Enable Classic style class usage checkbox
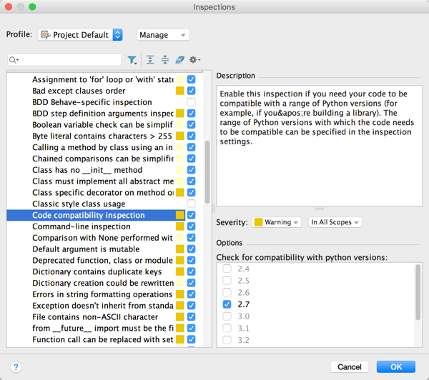This screenshot has width=429, height=380. (191, 204)
